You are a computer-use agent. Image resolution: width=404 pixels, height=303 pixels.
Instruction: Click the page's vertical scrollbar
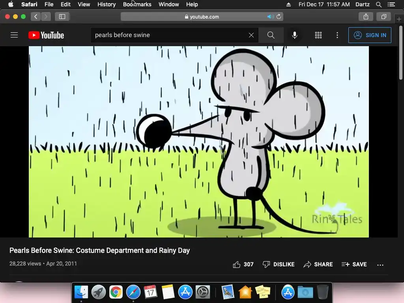[401, 53]
